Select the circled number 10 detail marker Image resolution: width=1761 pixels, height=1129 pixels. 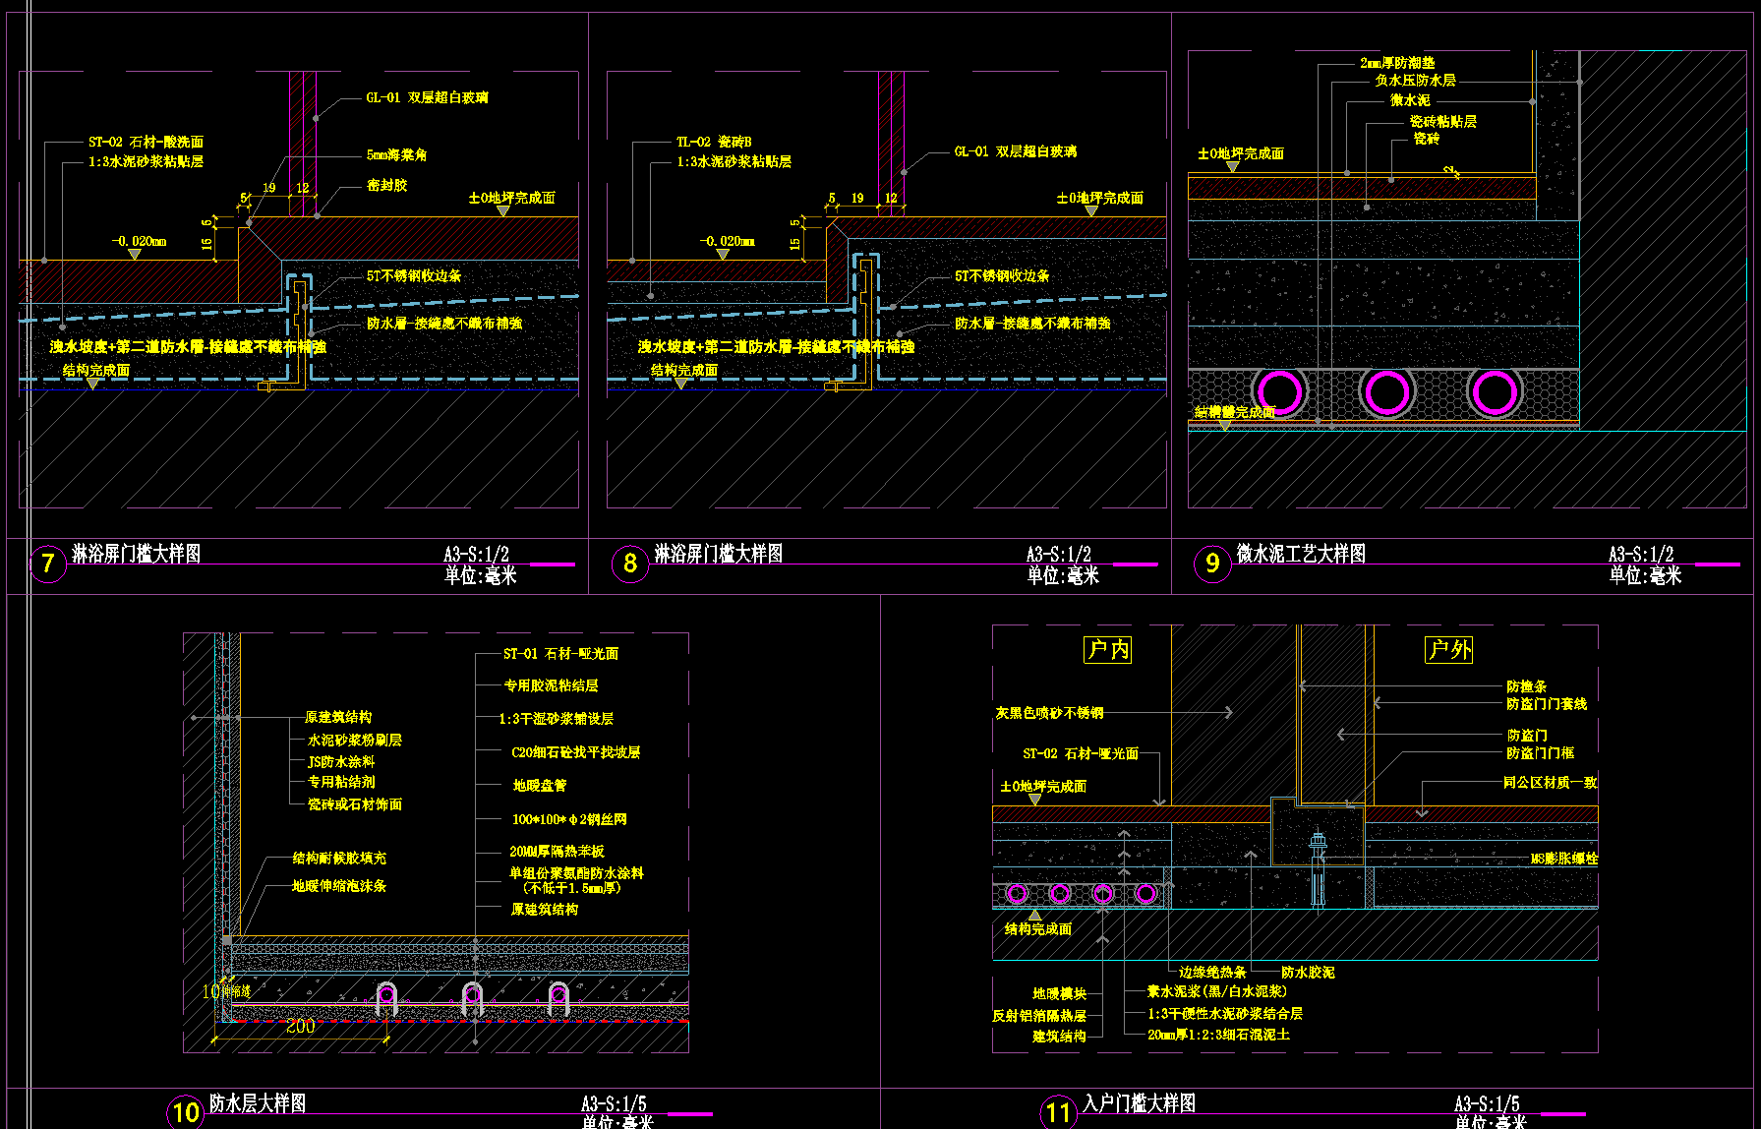[x=186, y=1111]
